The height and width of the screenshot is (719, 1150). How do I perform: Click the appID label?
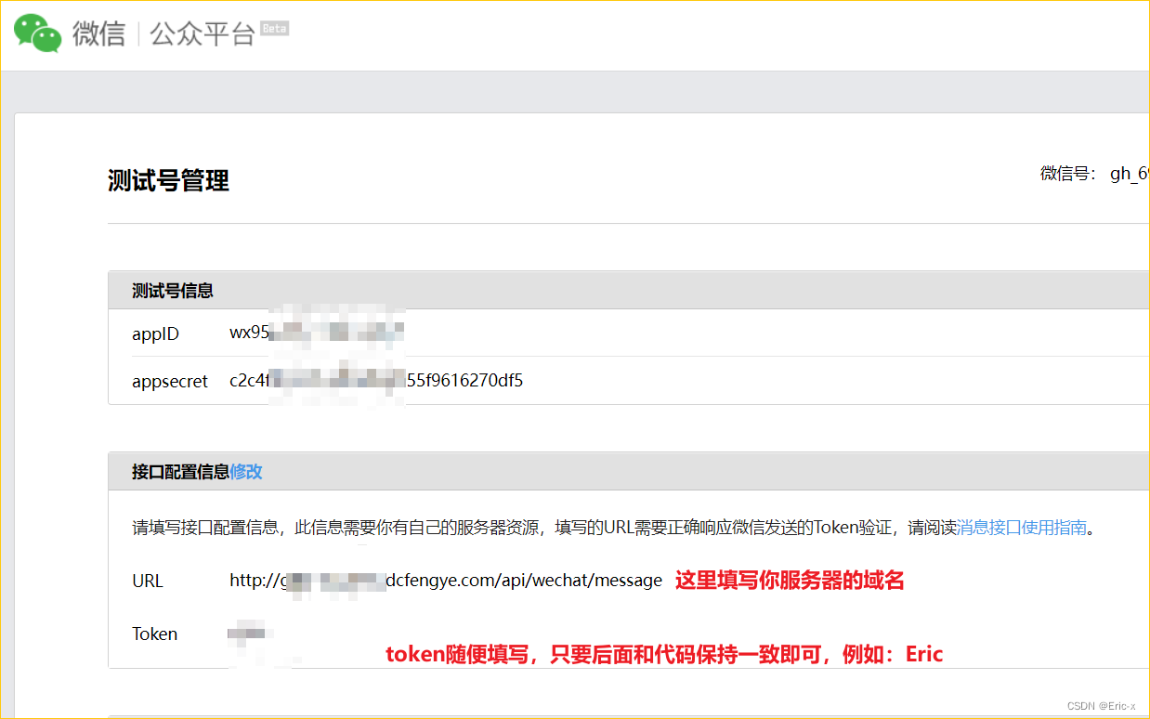coord(155,333)
